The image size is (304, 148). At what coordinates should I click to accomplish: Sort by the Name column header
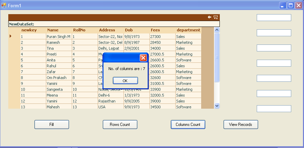pos(59,30)
